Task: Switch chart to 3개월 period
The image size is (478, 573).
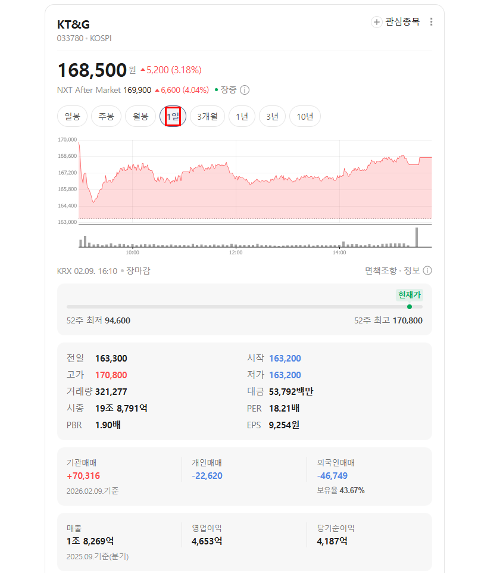Action: coord(207,117)
